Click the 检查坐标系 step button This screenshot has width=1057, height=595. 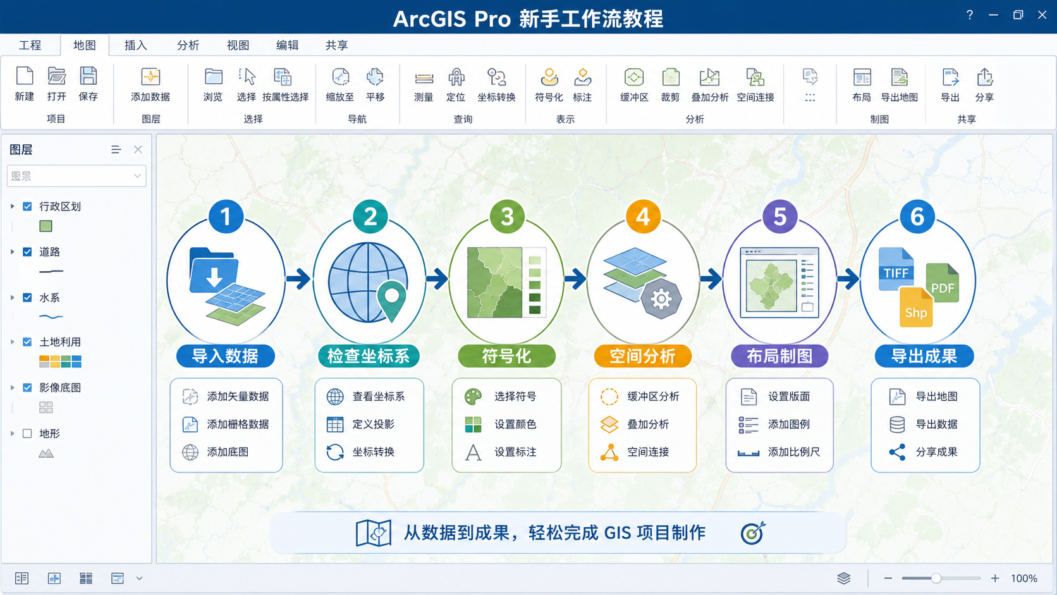point(369,356)
